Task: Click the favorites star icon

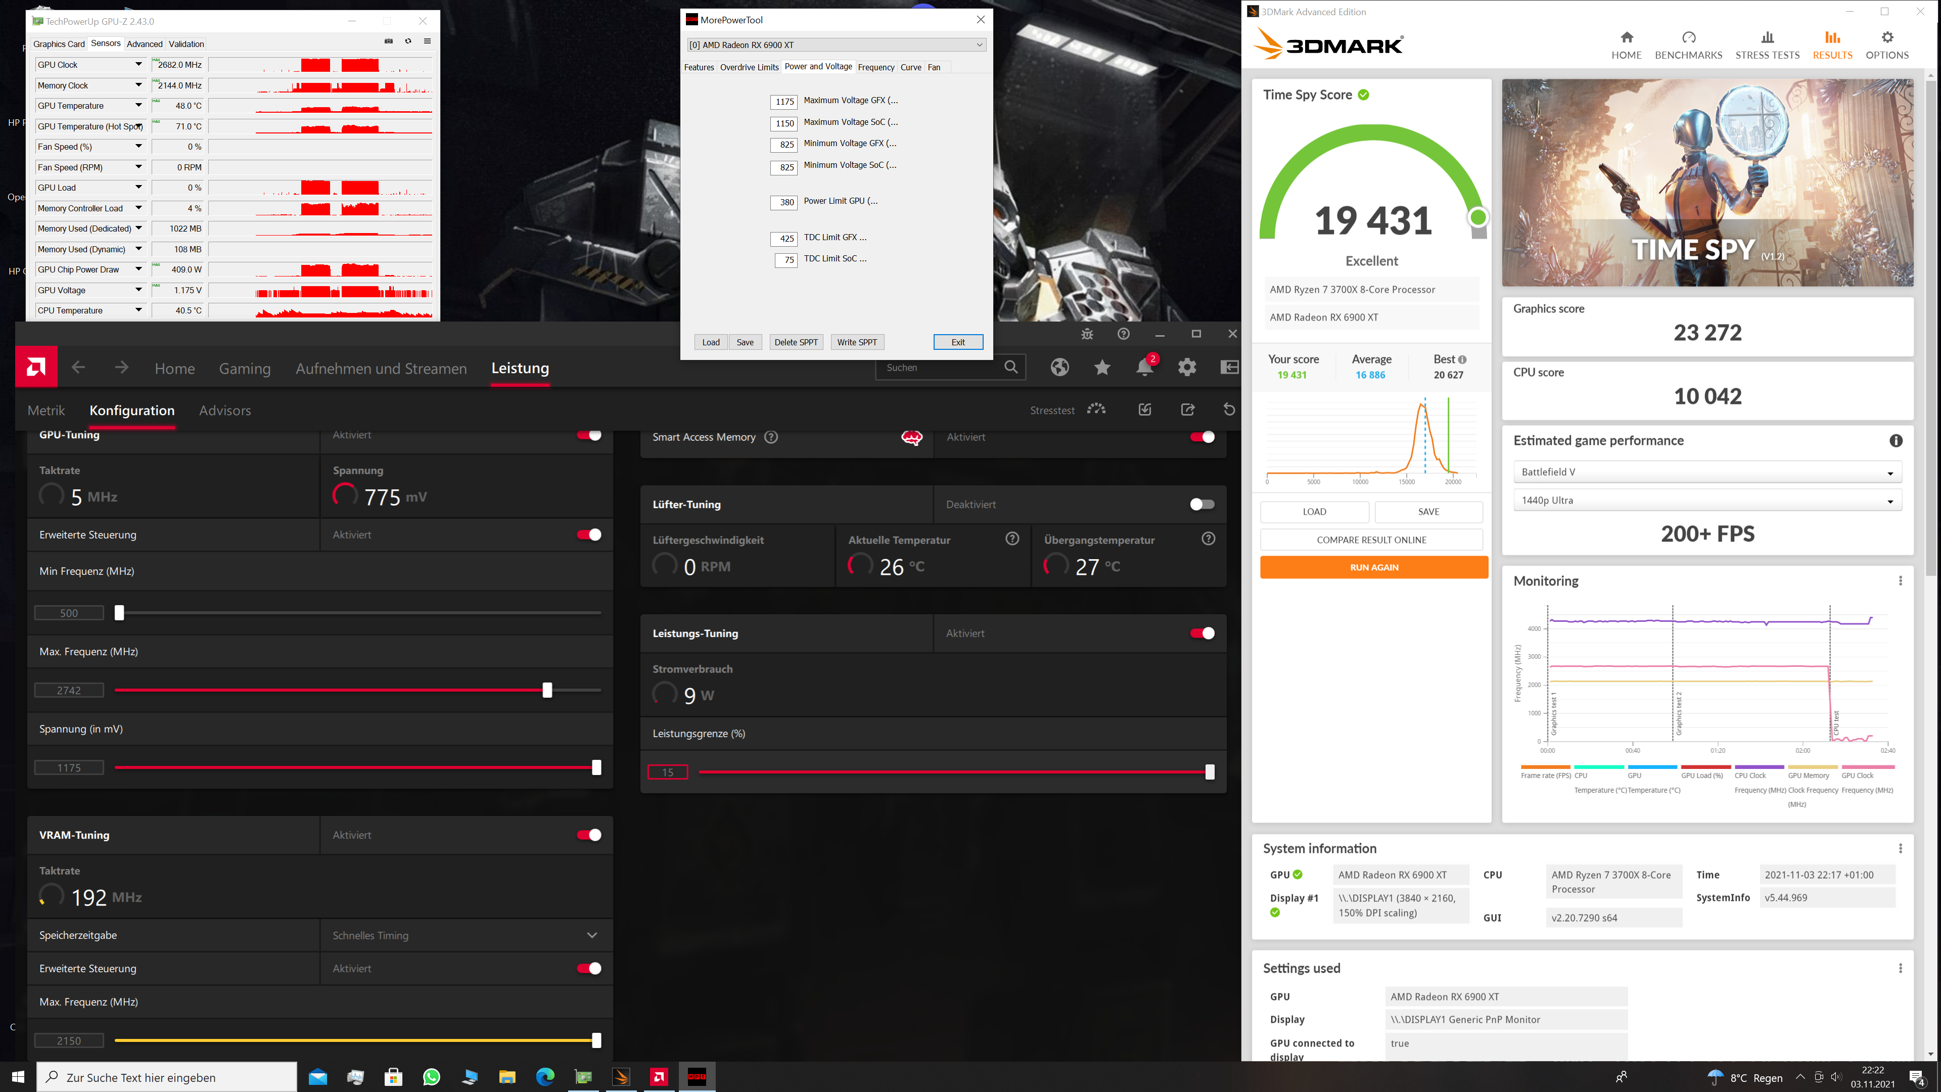Action: (x=1101, y=368)
